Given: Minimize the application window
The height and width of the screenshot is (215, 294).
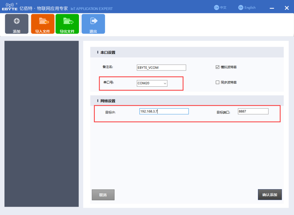Looking at the screenshot, I should (x=272, y=8).
